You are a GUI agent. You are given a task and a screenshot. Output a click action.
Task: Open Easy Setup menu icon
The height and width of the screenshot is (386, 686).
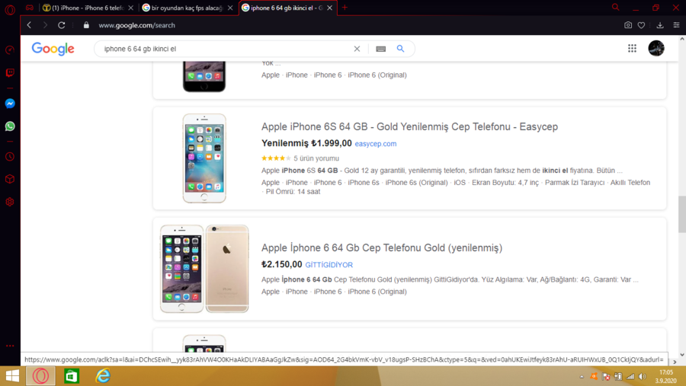(x=676, y=25)
